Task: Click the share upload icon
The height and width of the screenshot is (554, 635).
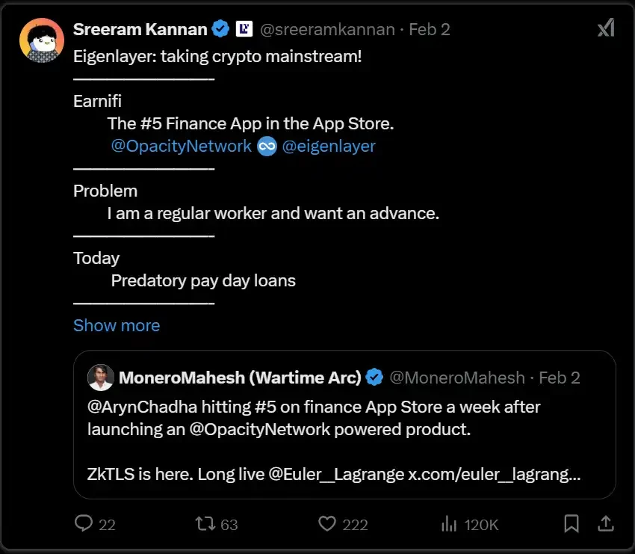Action: point(607,524)
